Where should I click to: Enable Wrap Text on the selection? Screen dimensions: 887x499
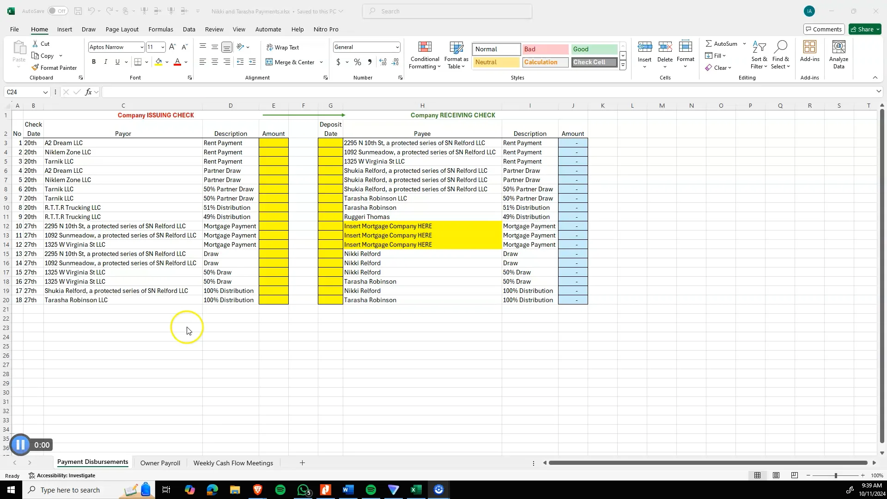(x=283, y=47)
